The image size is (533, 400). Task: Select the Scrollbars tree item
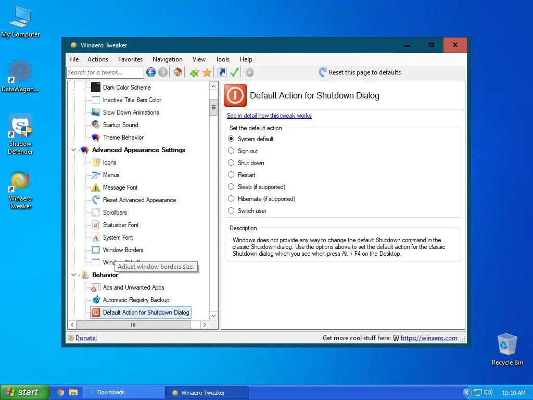click(x=115, y=213)
